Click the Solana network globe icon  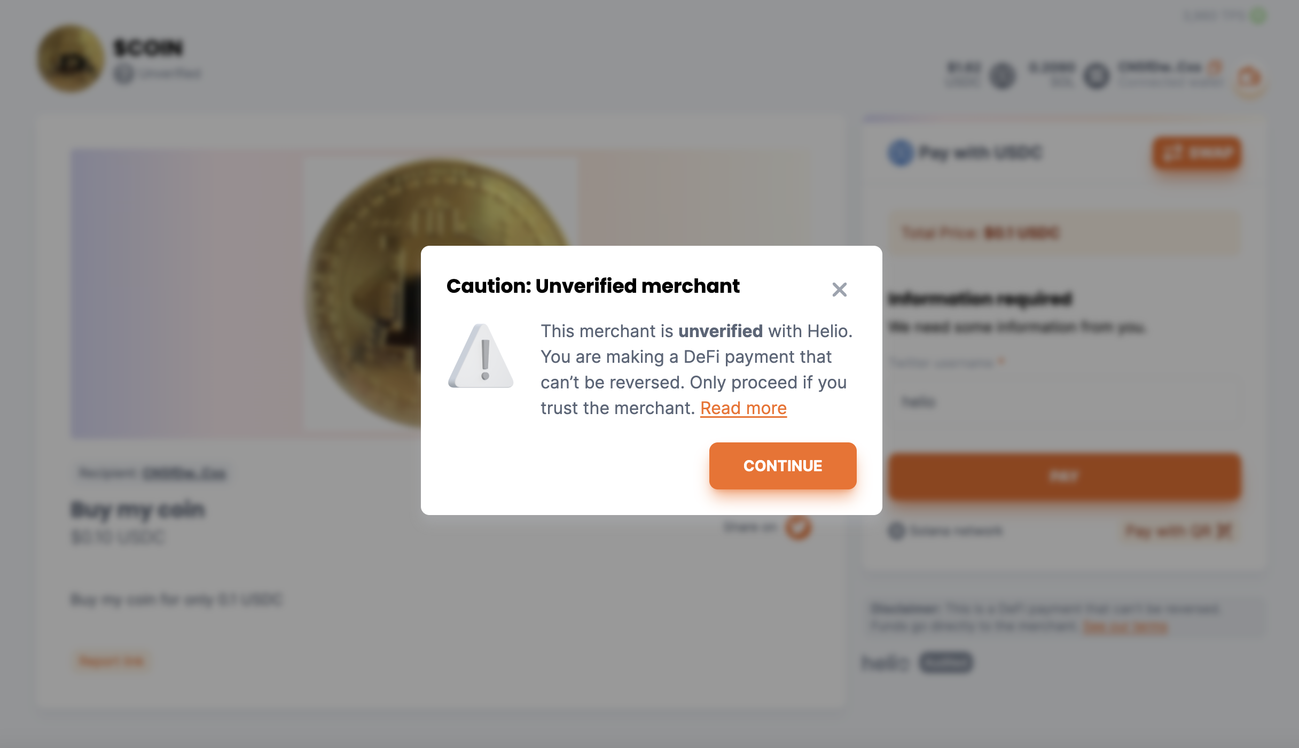click(x=896, y=531)
